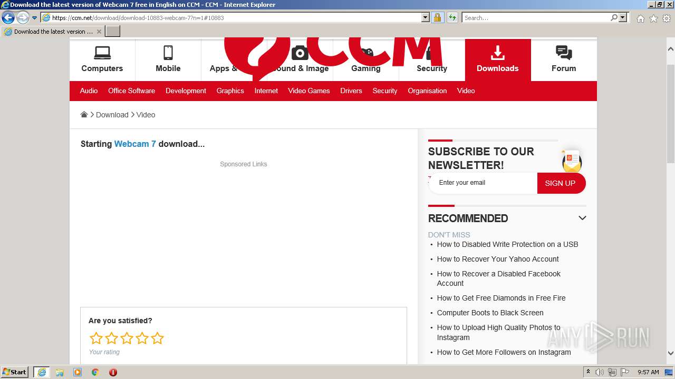Open the Mobile section
This screenshot has width=675, height=379.
[168, 59]
